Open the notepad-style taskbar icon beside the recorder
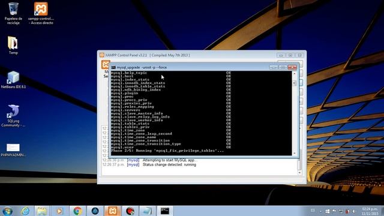 [148, 211]
